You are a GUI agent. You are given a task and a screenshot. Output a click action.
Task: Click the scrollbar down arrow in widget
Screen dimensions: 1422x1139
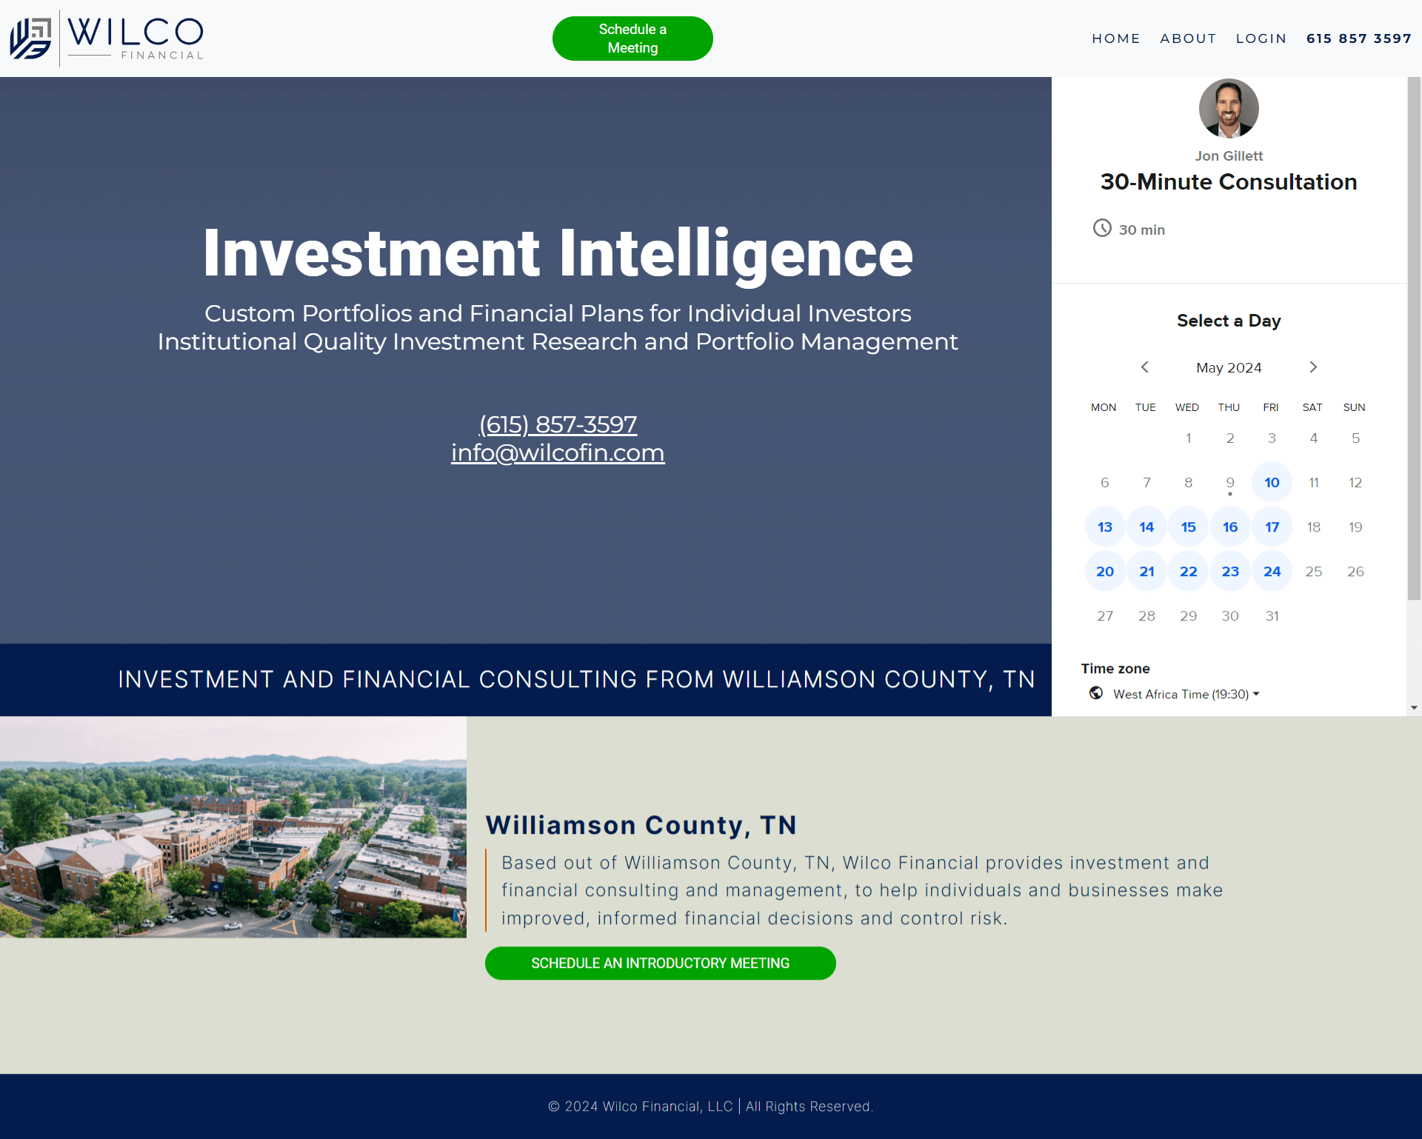coord(1414,708)
